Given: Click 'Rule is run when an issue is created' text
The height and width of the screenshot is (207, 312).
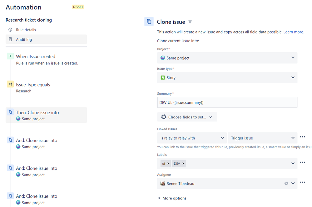Looking at the screenshot, I should [x=47, y=63].
